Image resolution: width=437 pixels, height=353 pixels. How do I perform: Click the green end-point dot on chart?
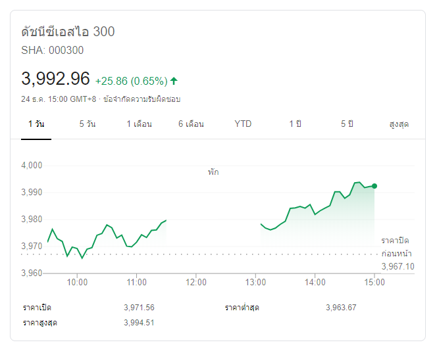pos(374,186)
